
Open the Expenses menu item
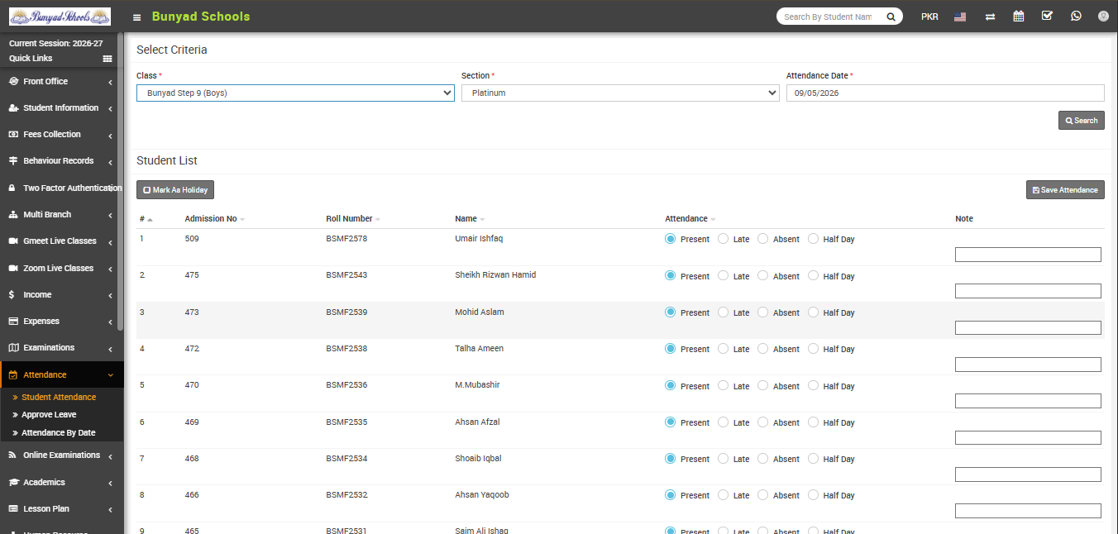click(x=62, y=322)
